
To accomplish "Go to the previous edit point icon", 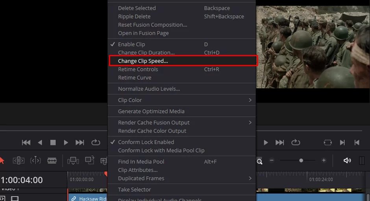I will (x=357, y=142).
